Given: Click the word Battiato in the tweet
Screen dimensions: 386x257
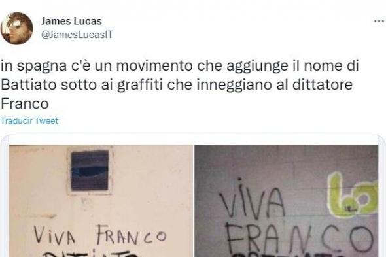Looking at the screenshot, I should (29, 85).
